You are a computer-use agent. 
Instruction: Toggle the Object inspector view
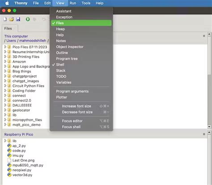pyautogui.click(x=81, y=47)
